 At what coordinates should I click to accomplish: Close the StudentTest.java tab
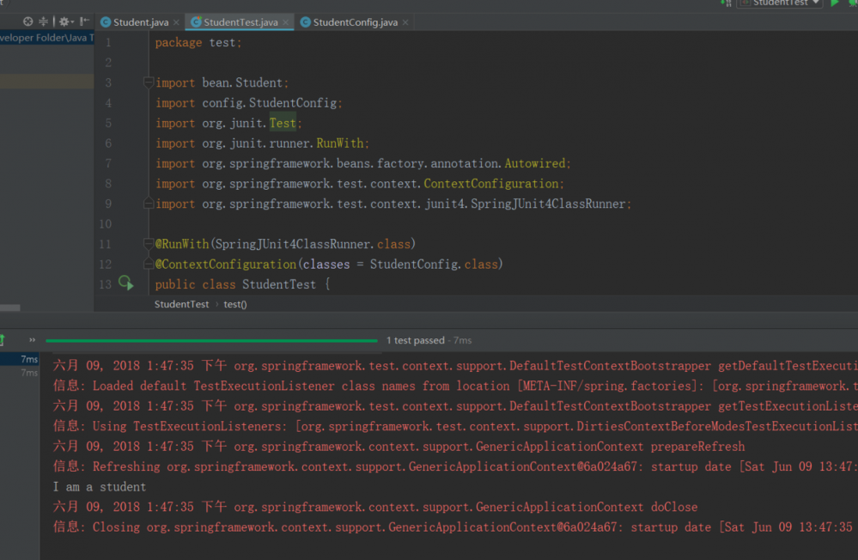point(285,22)
